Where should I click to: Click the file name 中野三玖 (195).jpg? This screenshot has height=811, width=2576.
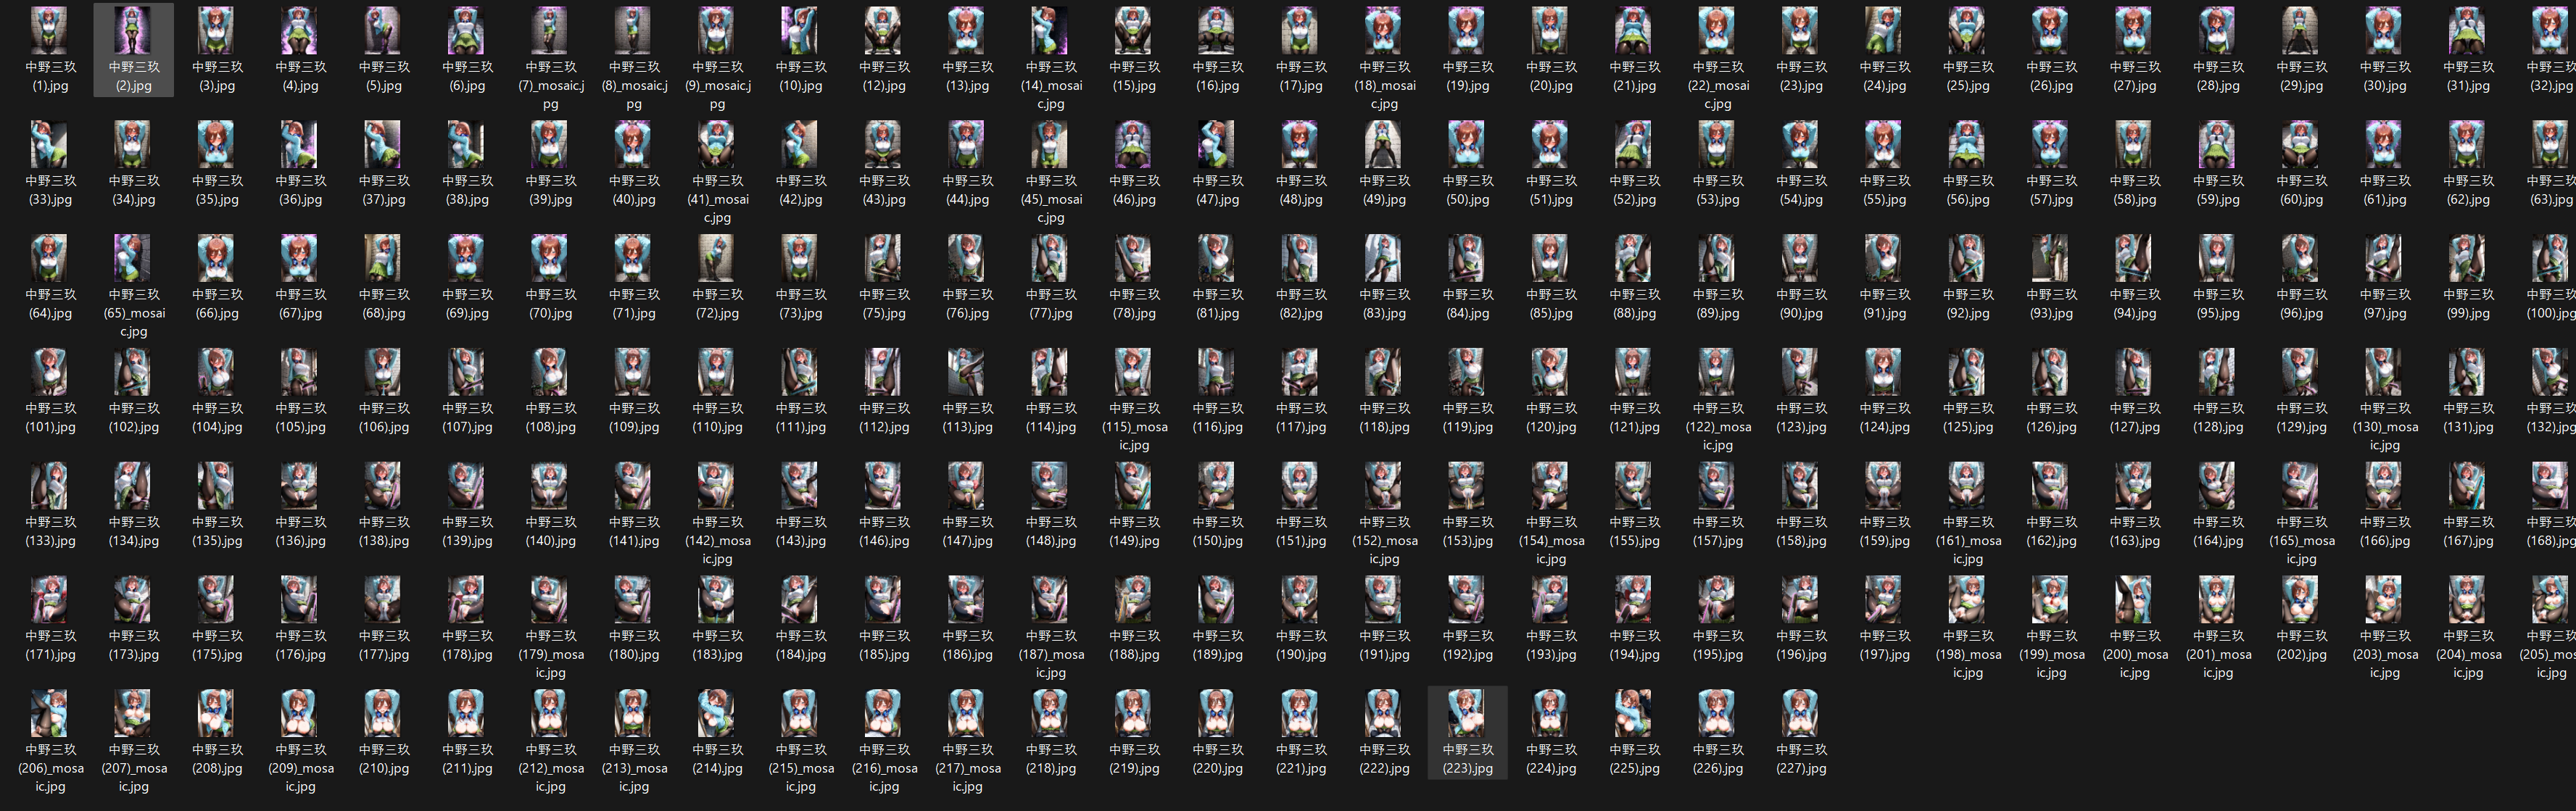click(x=1718, y=645)
